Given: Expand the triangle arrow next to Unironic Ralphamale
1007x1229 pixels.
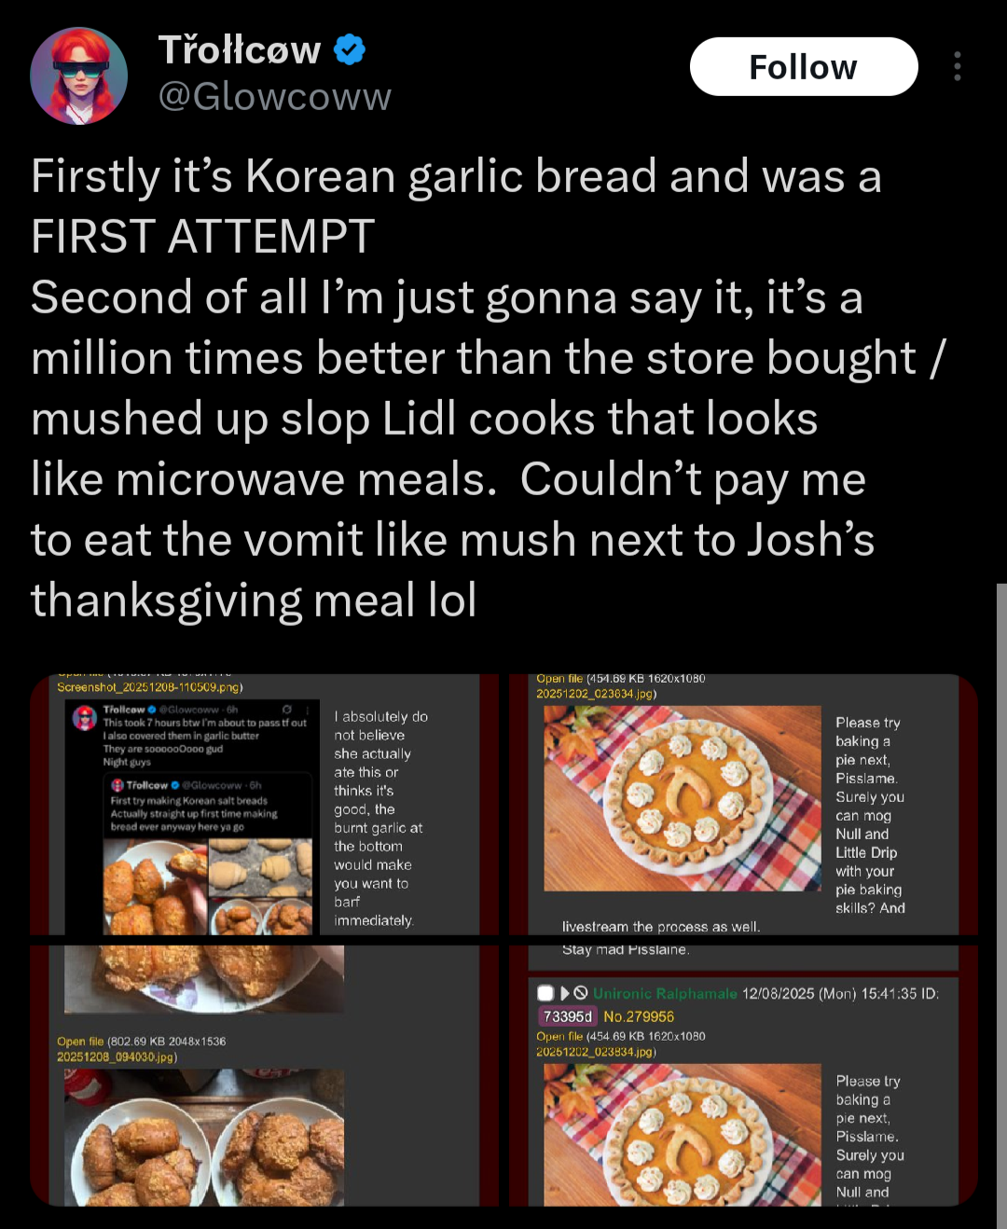Looking at the screenshot, I should 564,993.
